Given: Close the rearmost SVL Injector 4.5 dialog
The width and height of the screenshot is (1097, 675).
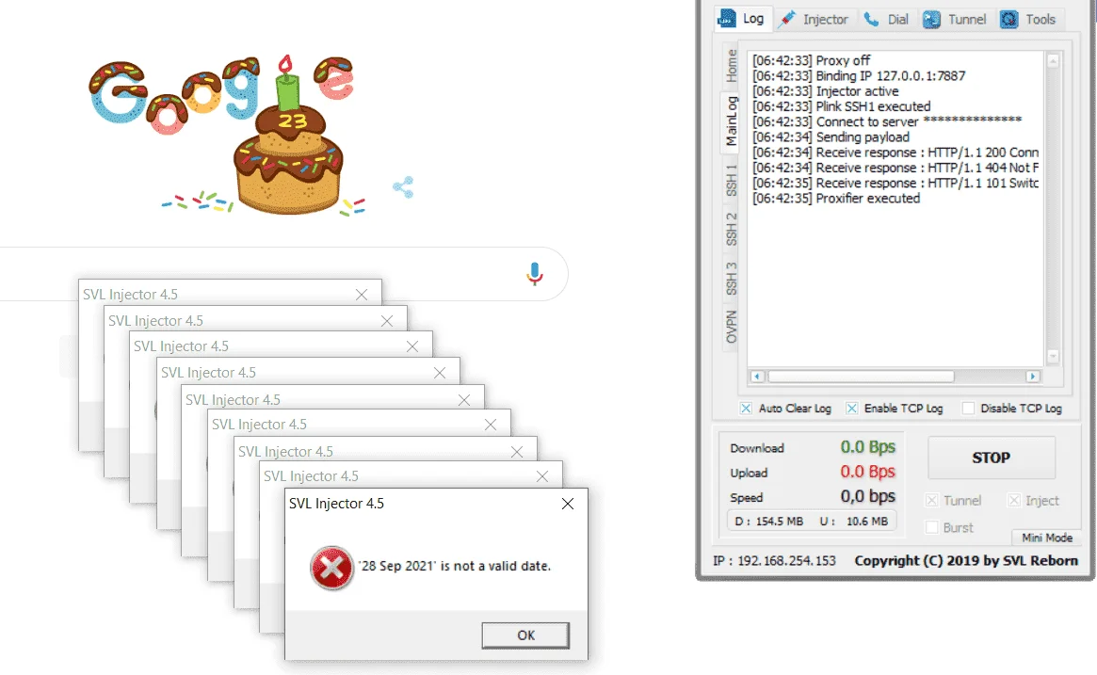Looking at the screenshot, I should [x=361, y=295].
